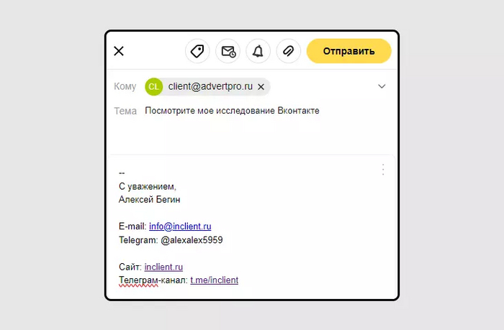Click the green CL recipient avatar
This screenshot has height=330, width=504.
[153, 87]
